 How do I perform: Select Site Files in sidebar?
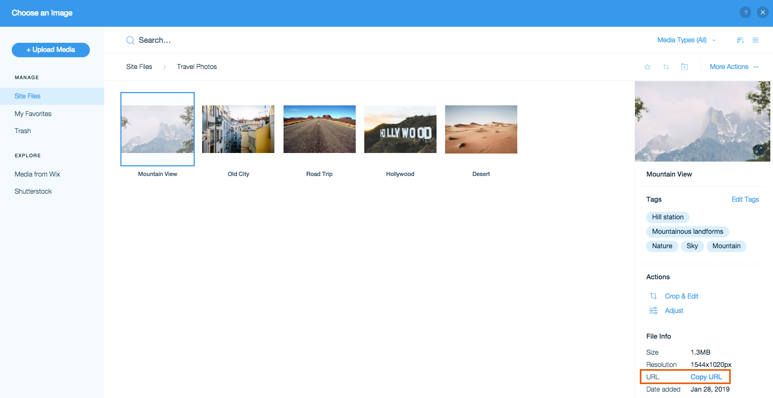[x=52, y=96]
